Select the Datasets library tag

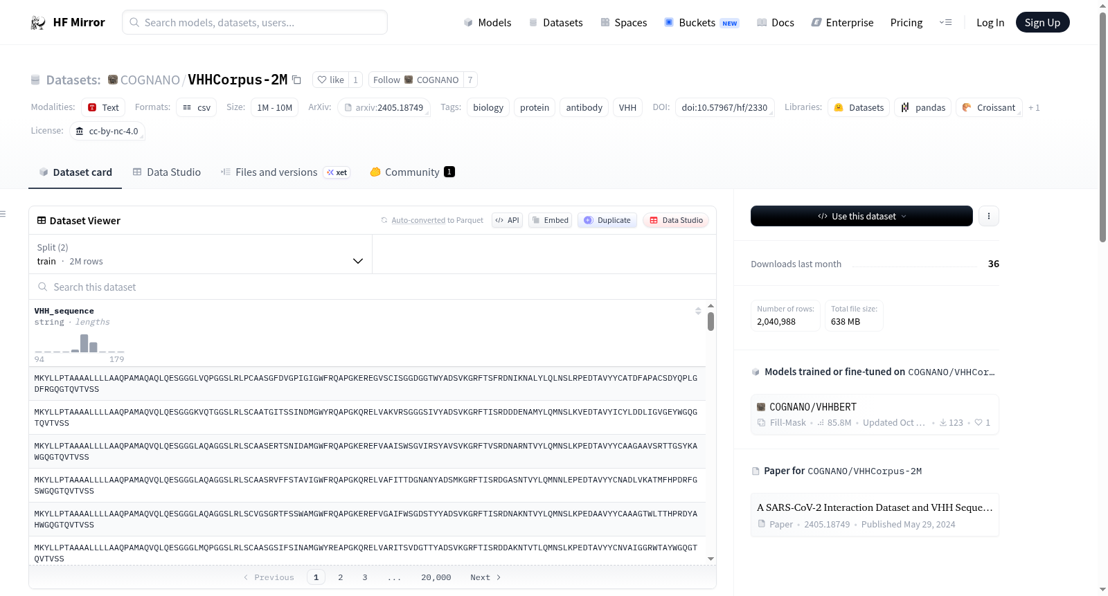click(x=859, y=107)
